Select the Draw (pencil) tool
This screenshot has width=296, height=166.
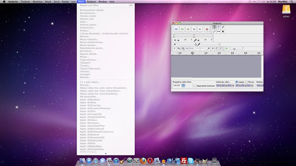(223, 27)
